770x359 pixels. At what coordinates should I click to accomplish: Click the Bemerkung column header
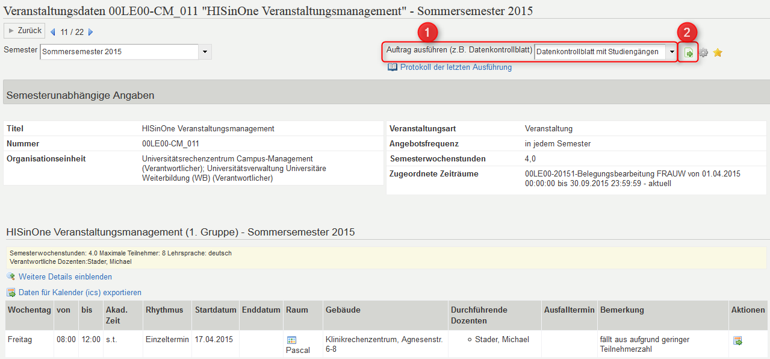(663, 316)
